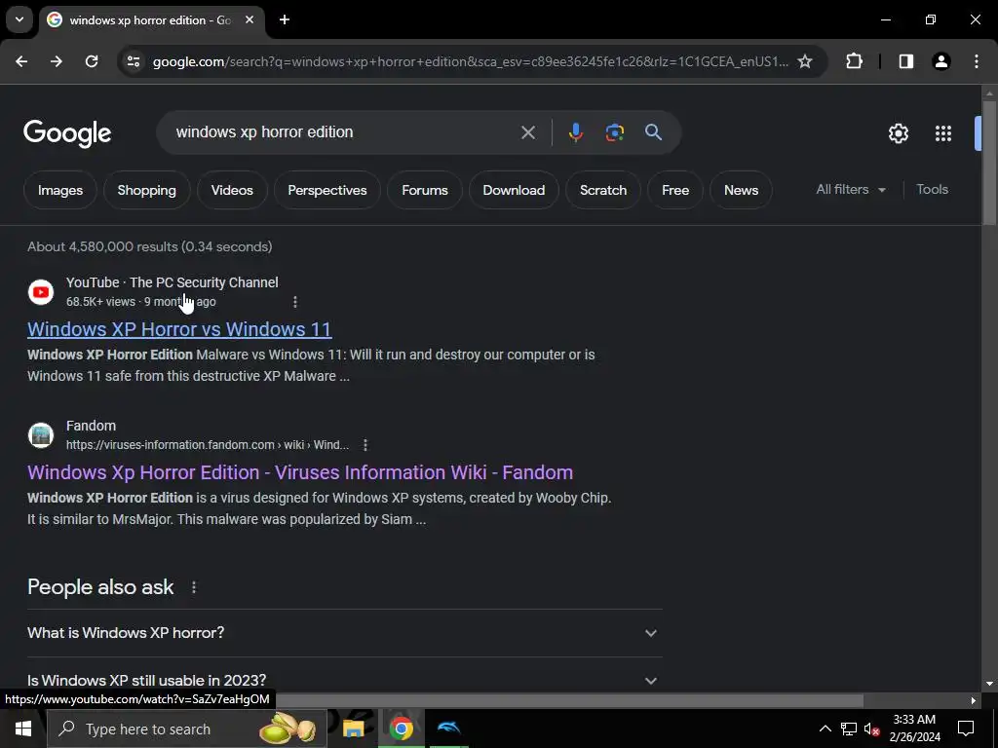Viewport: 998px width, 748px height.
Task: Click the vertical page scrollbar thumb
Action: pos(989,163)
